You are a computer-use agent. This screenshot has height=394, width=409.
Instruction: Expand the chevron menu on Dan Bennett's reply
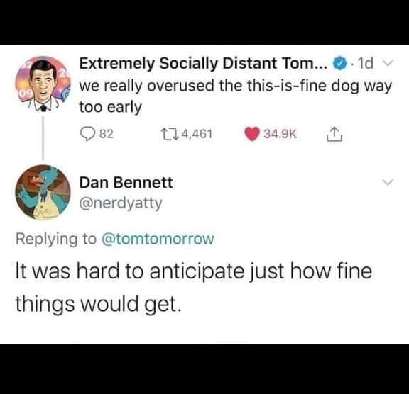[388, 182]
